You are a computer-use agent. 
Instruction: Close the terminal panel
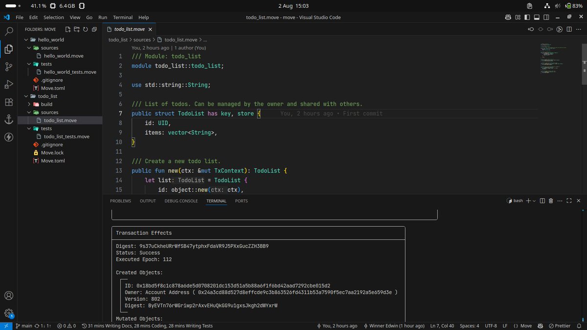[x=579, y=201]
